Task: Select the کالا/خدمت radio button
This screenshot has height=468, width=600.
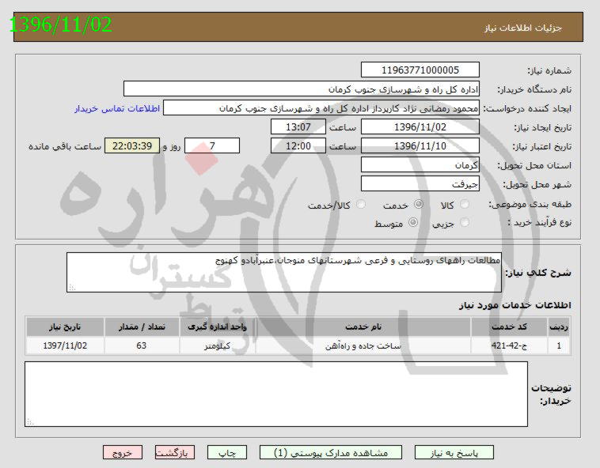Action: coord(361,205)
